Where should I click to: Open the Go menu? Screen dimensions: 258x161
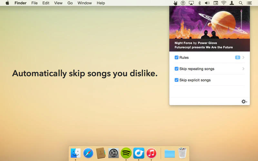[x=70, y=3]
